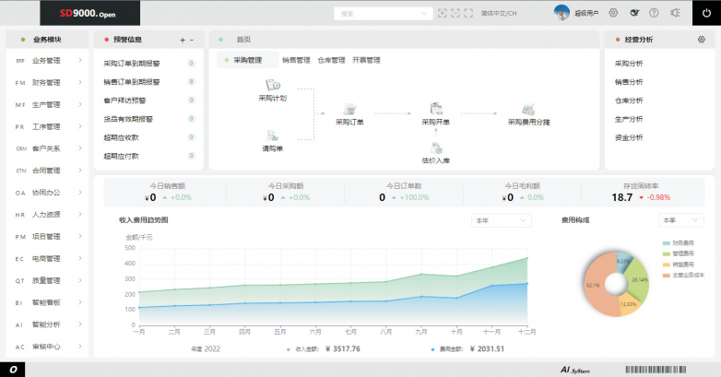The image size is (721, 377).
Task: Open the 估价入库 icon
Action: (x=436, y=147)
